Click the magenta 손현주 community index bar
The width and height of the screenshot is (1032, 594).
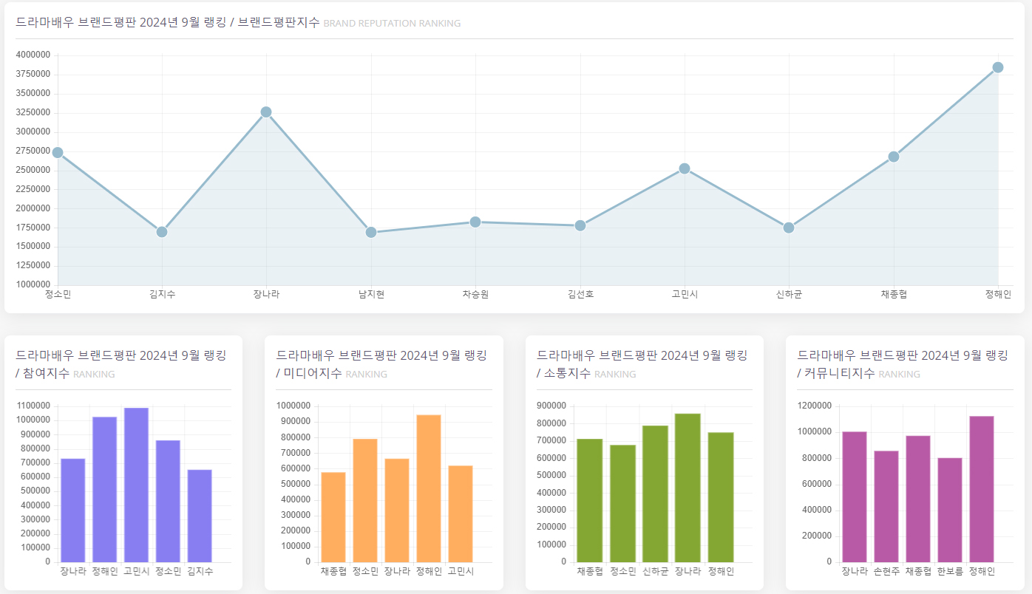(886, 506)
